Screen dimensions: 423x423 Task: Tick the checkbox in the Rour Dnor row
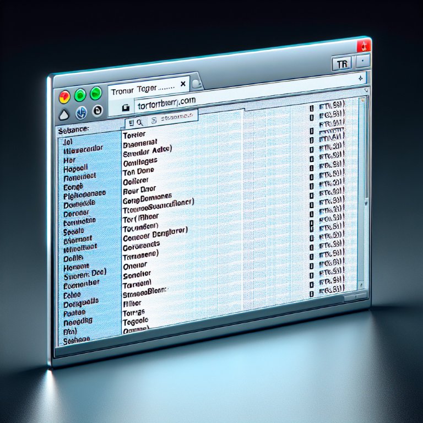(311, 189)
